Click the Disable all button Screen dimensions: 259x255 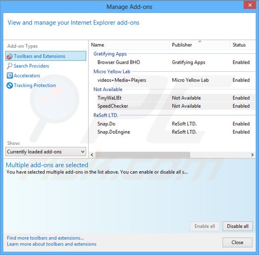coord(237,226)
